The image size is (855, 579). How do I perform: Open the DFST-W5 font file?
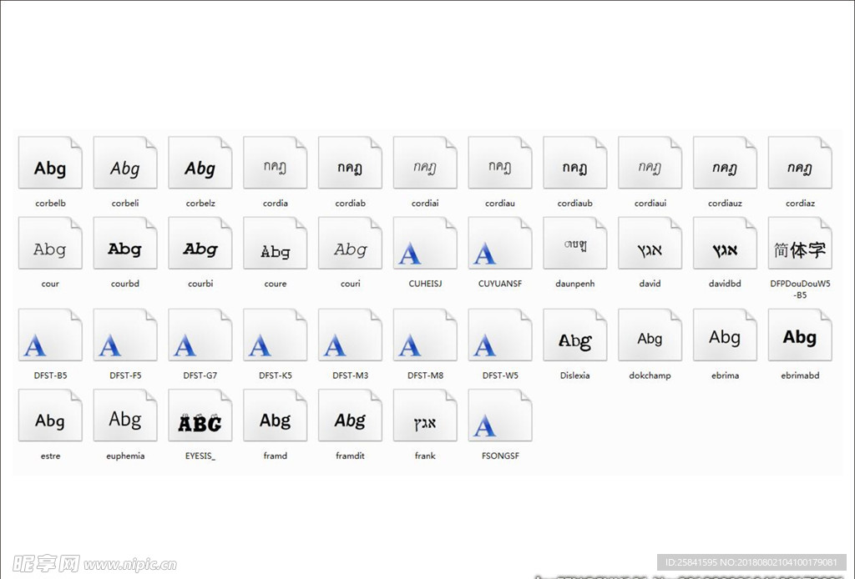[x=500, y=337]
